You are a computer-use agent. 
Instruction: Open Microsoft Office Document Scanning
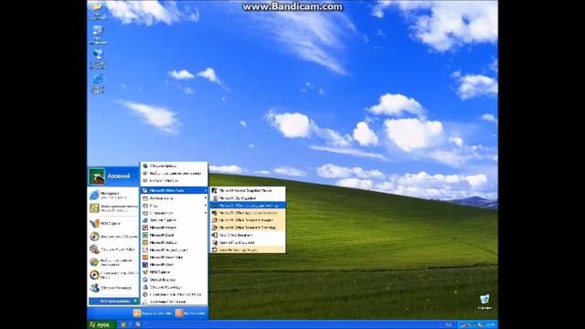tap(248, 228)
